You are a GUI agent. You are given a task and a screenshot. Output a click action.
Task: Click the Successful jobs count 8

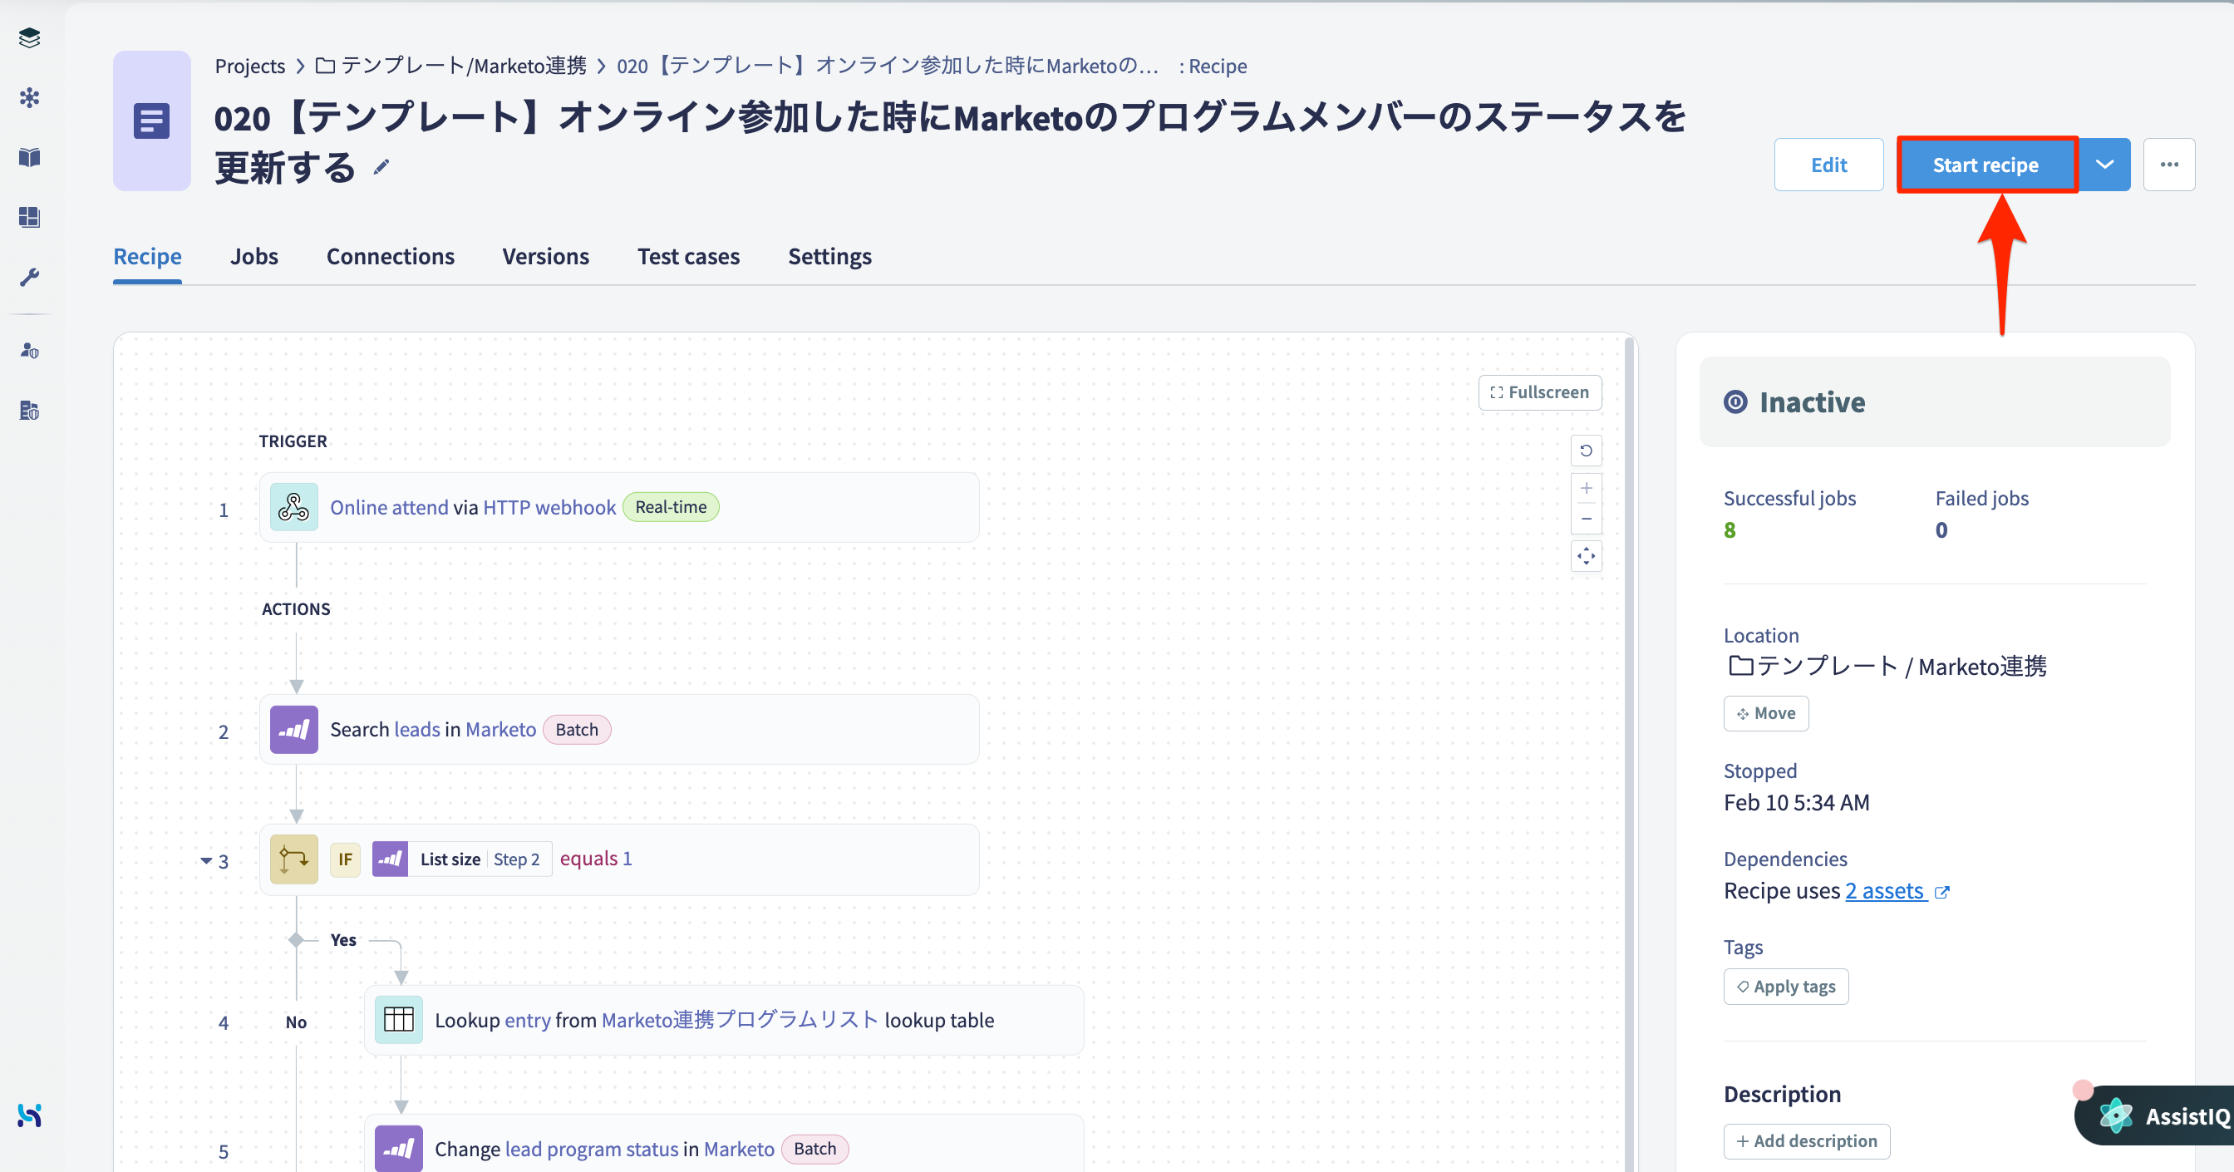point(1730,529)
